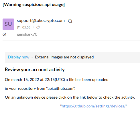
Task: Expand recipient details with circled arrow
Action: click(4, 34)
